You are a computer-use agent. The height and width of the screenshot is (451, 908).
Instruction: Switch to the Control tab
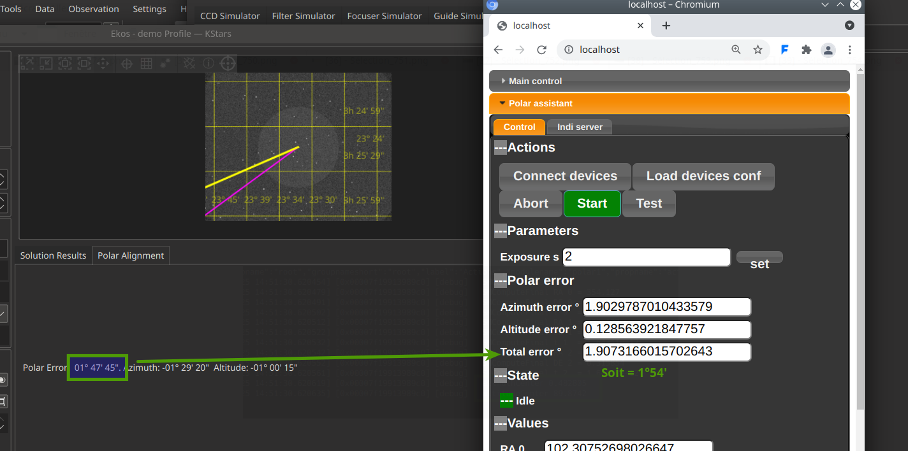519,127
